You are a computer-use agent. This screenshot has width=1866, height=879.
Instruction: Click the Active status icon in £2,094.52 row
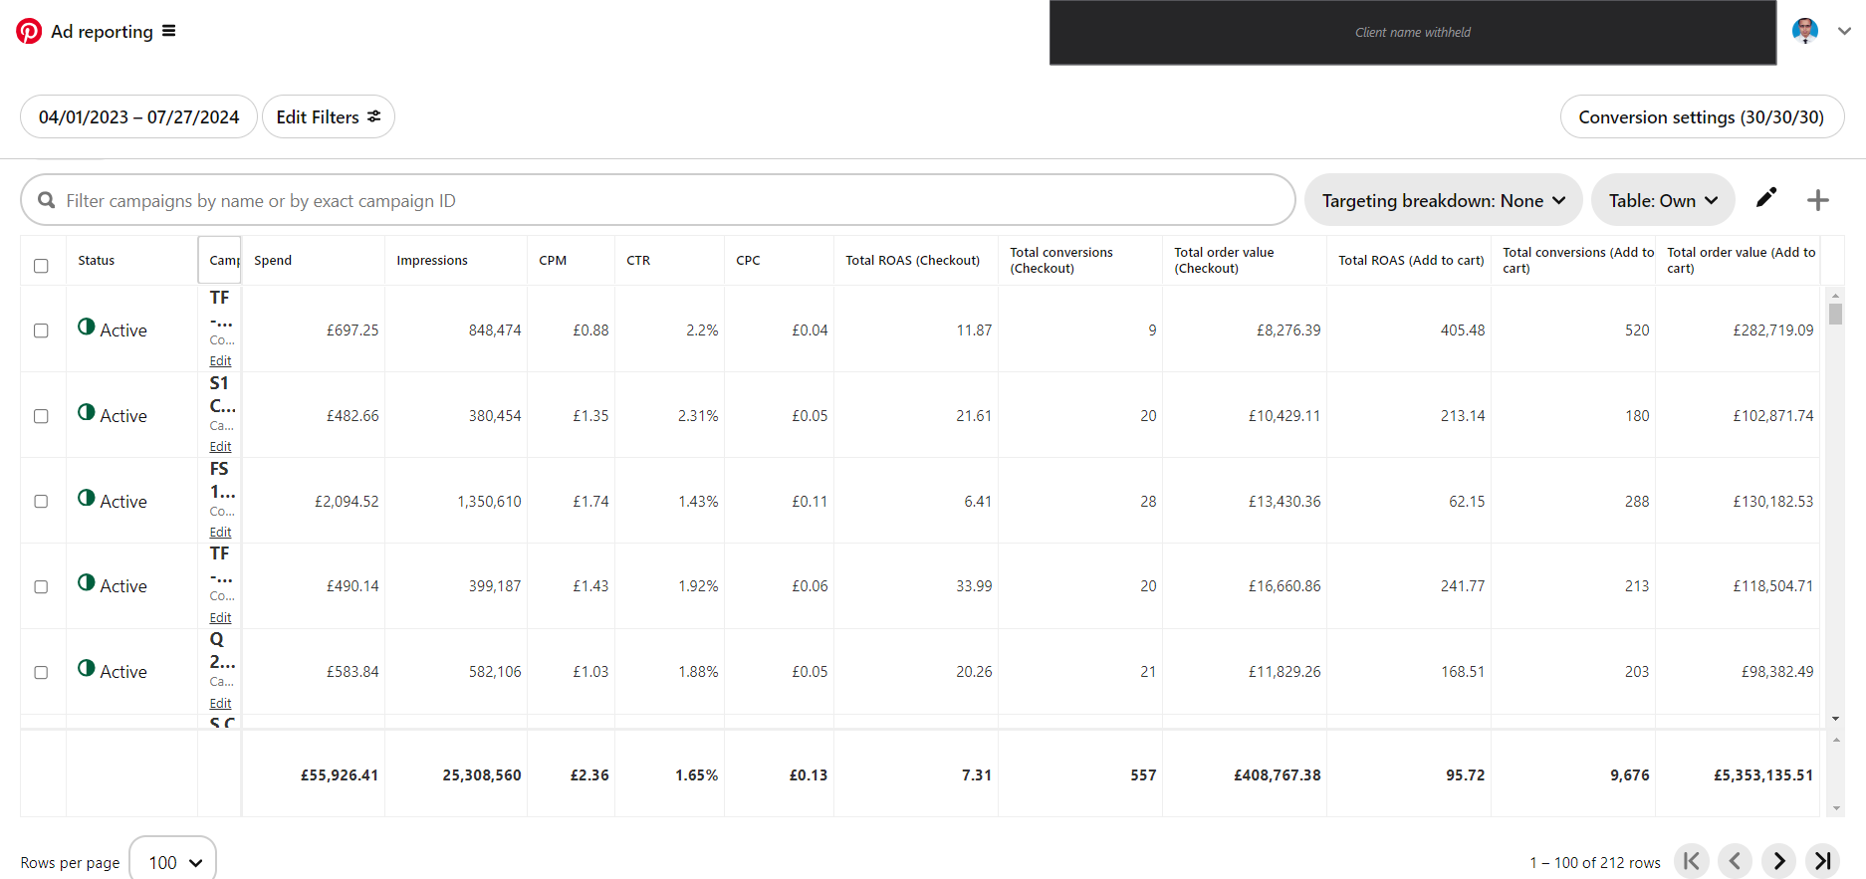tap(87, 498)
